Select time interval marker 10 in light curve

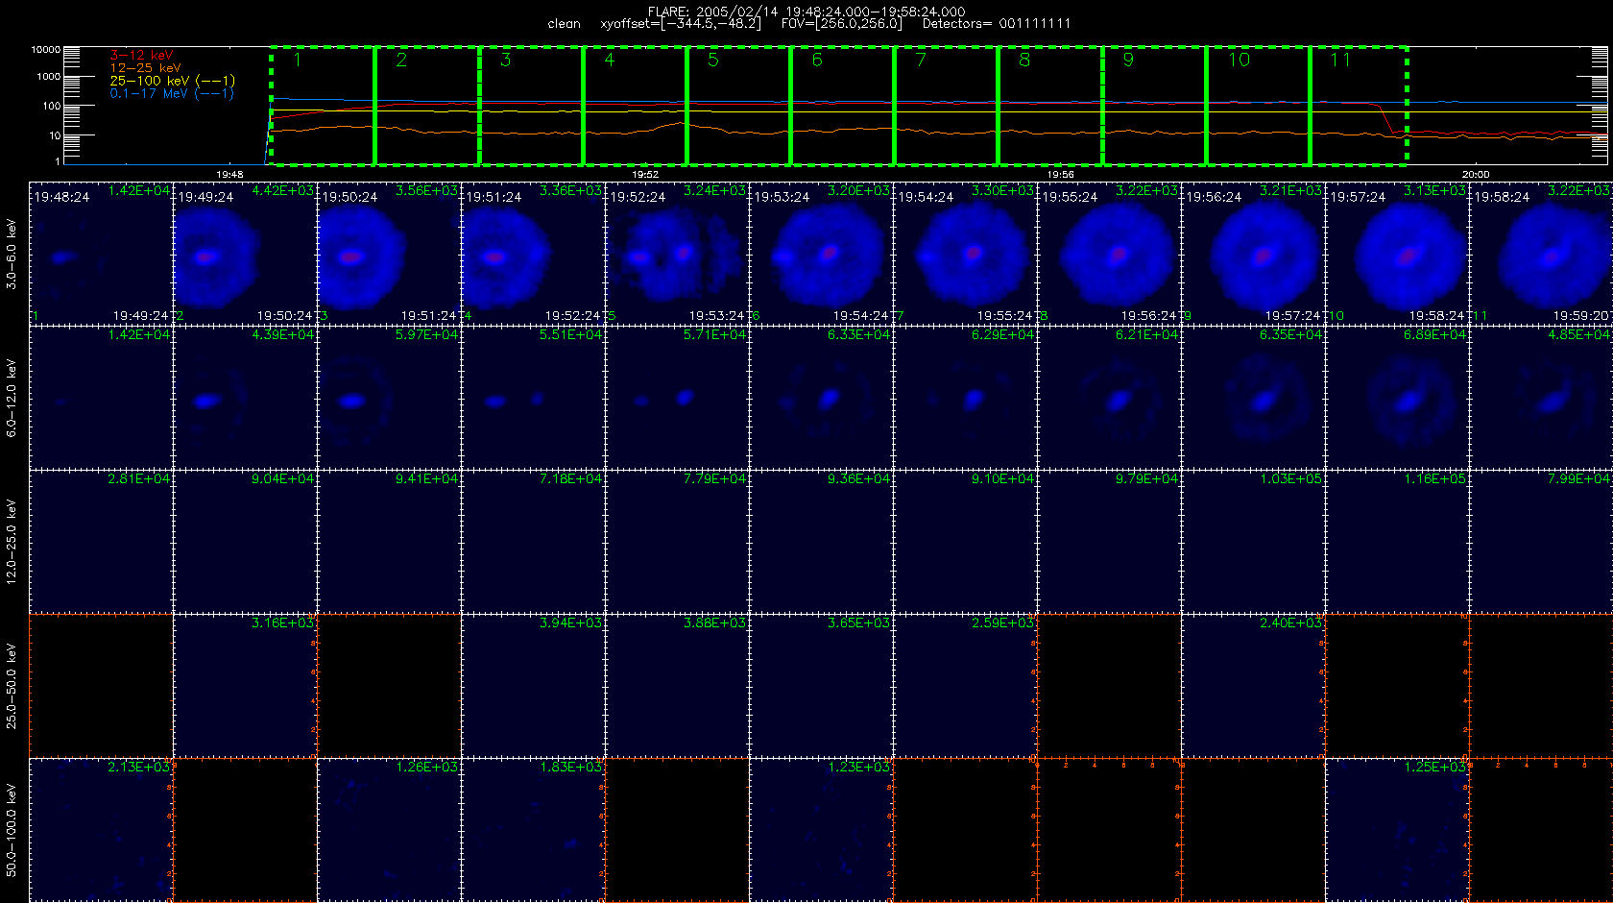tap(1240, 61)
